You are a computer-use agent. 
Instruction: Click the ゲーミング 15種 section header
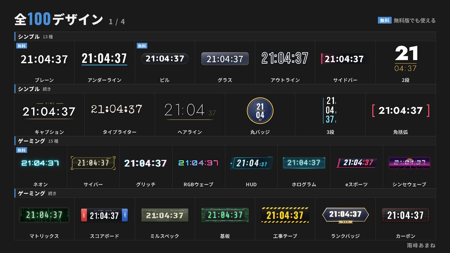pyautogui.click(x=225, y=141)
